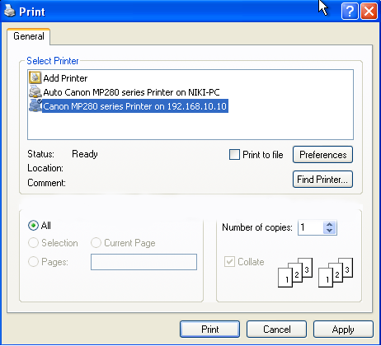The width and height of the screenshot is (381, 346).
Task: Select Canon MP280 series Printer on 192.168.10.10
Action: tap(129, 106)
